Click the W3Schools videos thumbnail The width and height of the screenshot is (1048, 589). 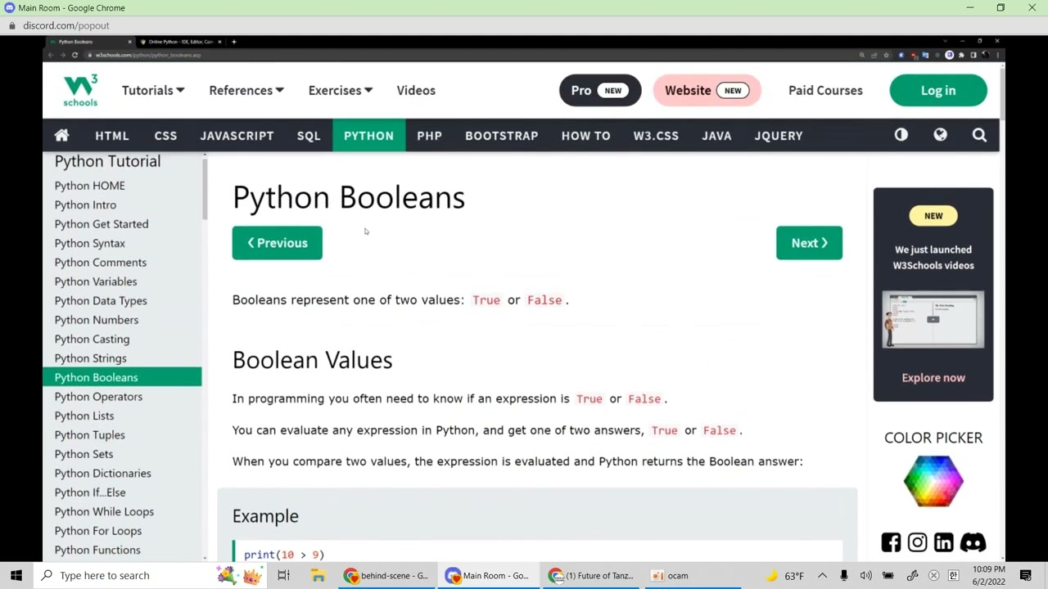[x=933, y=319]
